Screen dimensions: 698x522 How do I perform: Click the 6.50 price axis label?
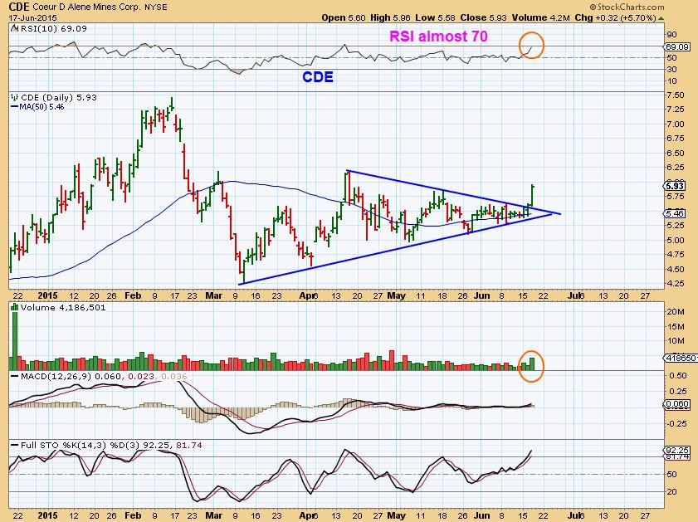[676, 153]
